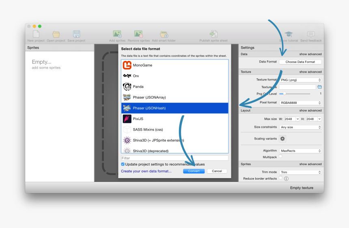
Task: Click the Reduce border artifacts info icon
Action: point(286,179)
